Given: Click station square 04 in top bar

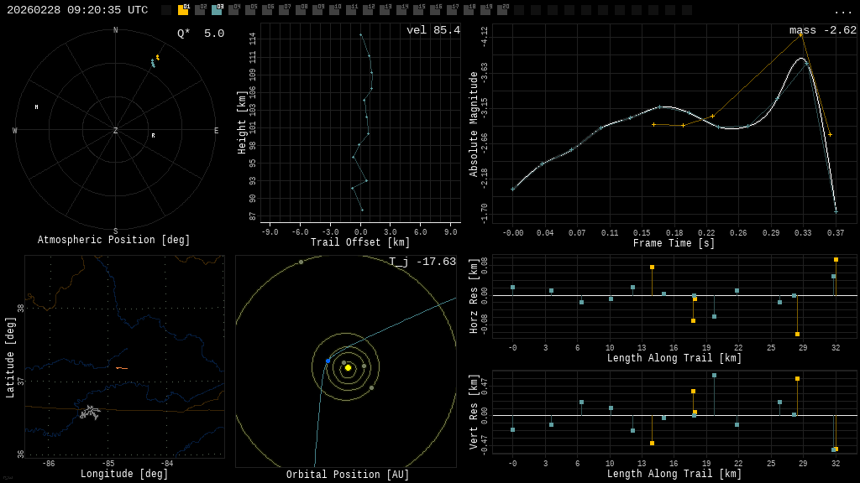Looking at the screenshot, I should point(233,10).
